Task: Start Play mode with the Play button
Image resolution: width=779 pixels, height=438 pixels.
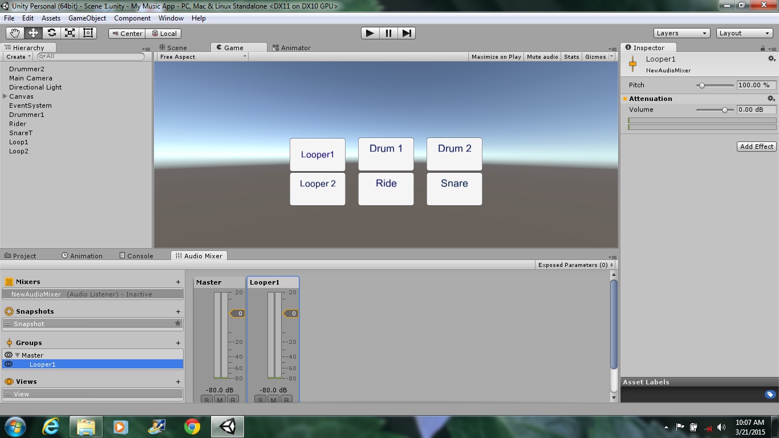Action: coord(370,33)
